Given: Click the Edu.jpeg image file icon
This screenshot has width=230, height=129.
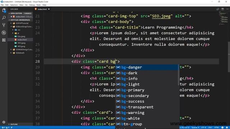Looking at the screenshot, I should tap(15, 37).
